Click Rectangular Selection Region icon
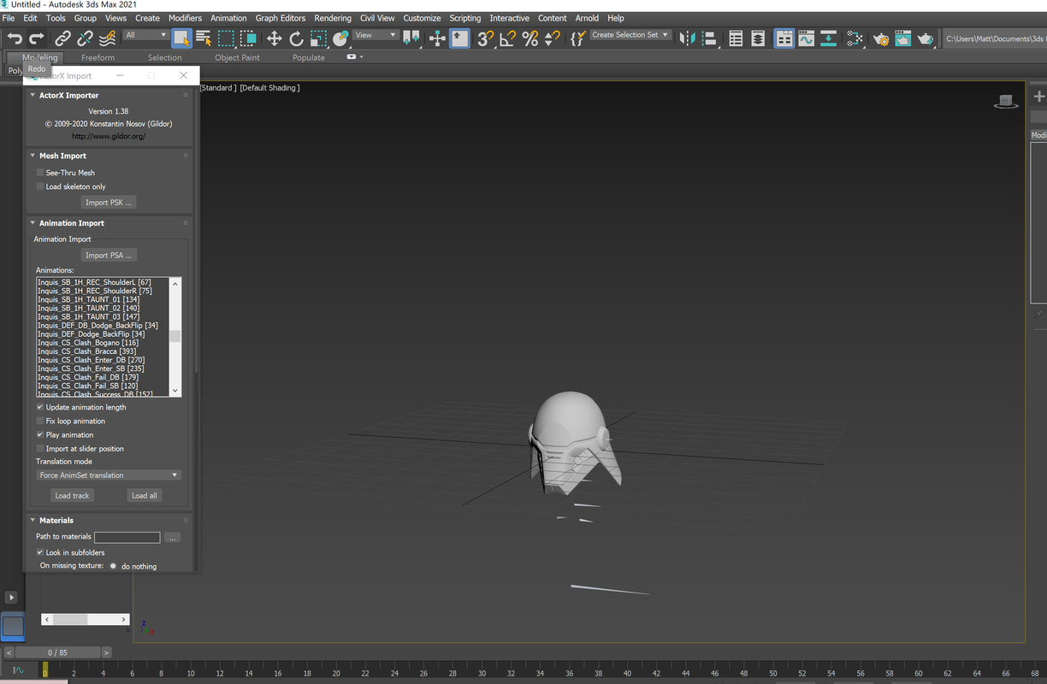Viewport: 1047px width, 684px height. tap(226, 38)
